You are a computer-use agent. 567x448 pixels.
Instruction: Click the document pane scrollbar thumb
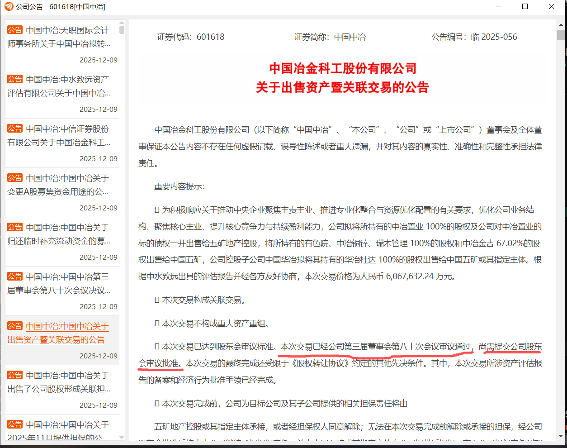click(561, 35)
